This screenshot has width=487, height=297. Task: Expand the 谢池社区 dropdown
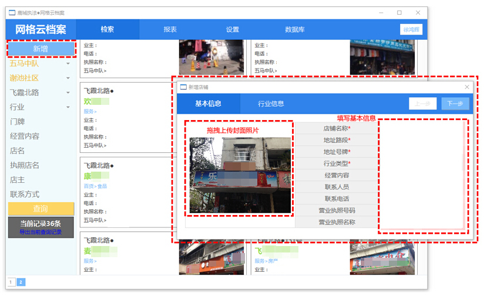68,78
